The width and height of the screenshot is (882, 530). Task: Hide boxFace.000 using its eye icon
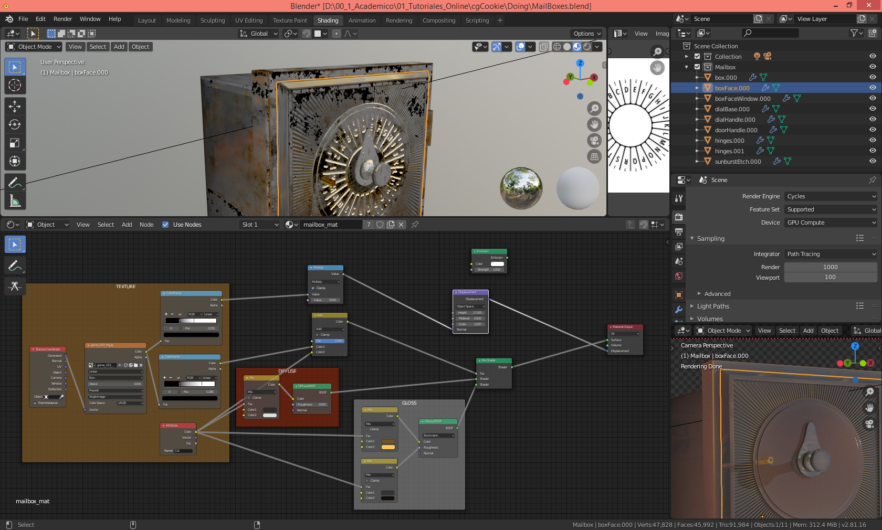[873, 88]
